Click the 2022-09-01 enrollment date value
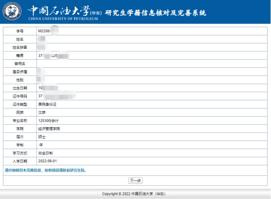 (x=47, y=161)
